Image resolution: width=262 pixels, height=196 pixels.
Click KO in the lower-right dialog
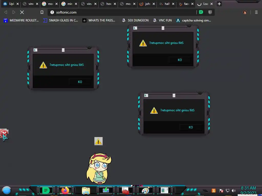(x=191, y=127)
